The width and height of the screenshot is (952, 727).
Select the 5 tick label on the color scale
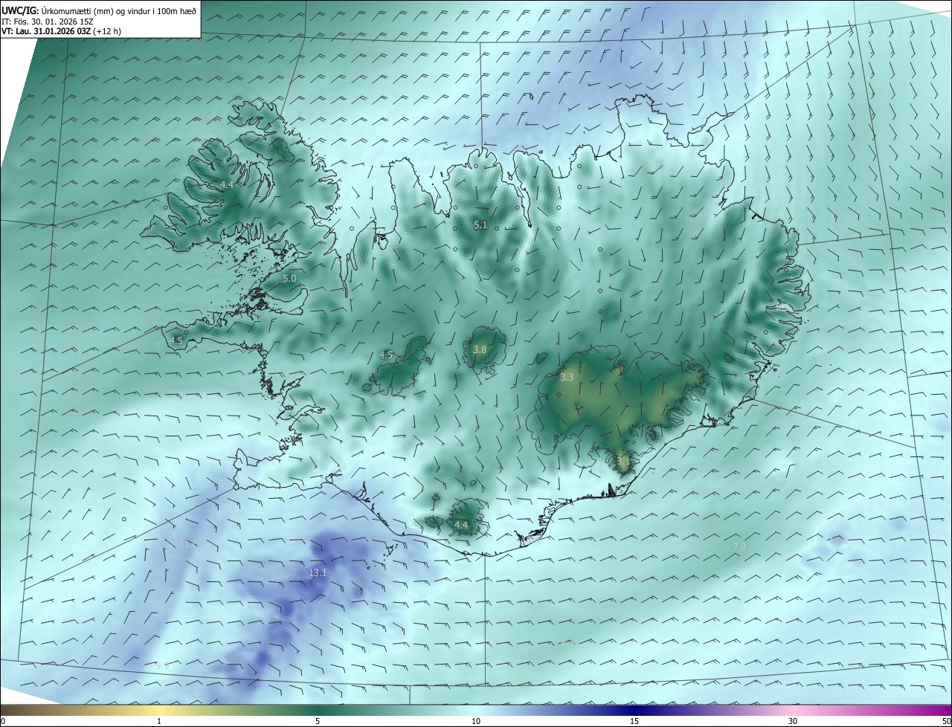(x=318, y=721)
